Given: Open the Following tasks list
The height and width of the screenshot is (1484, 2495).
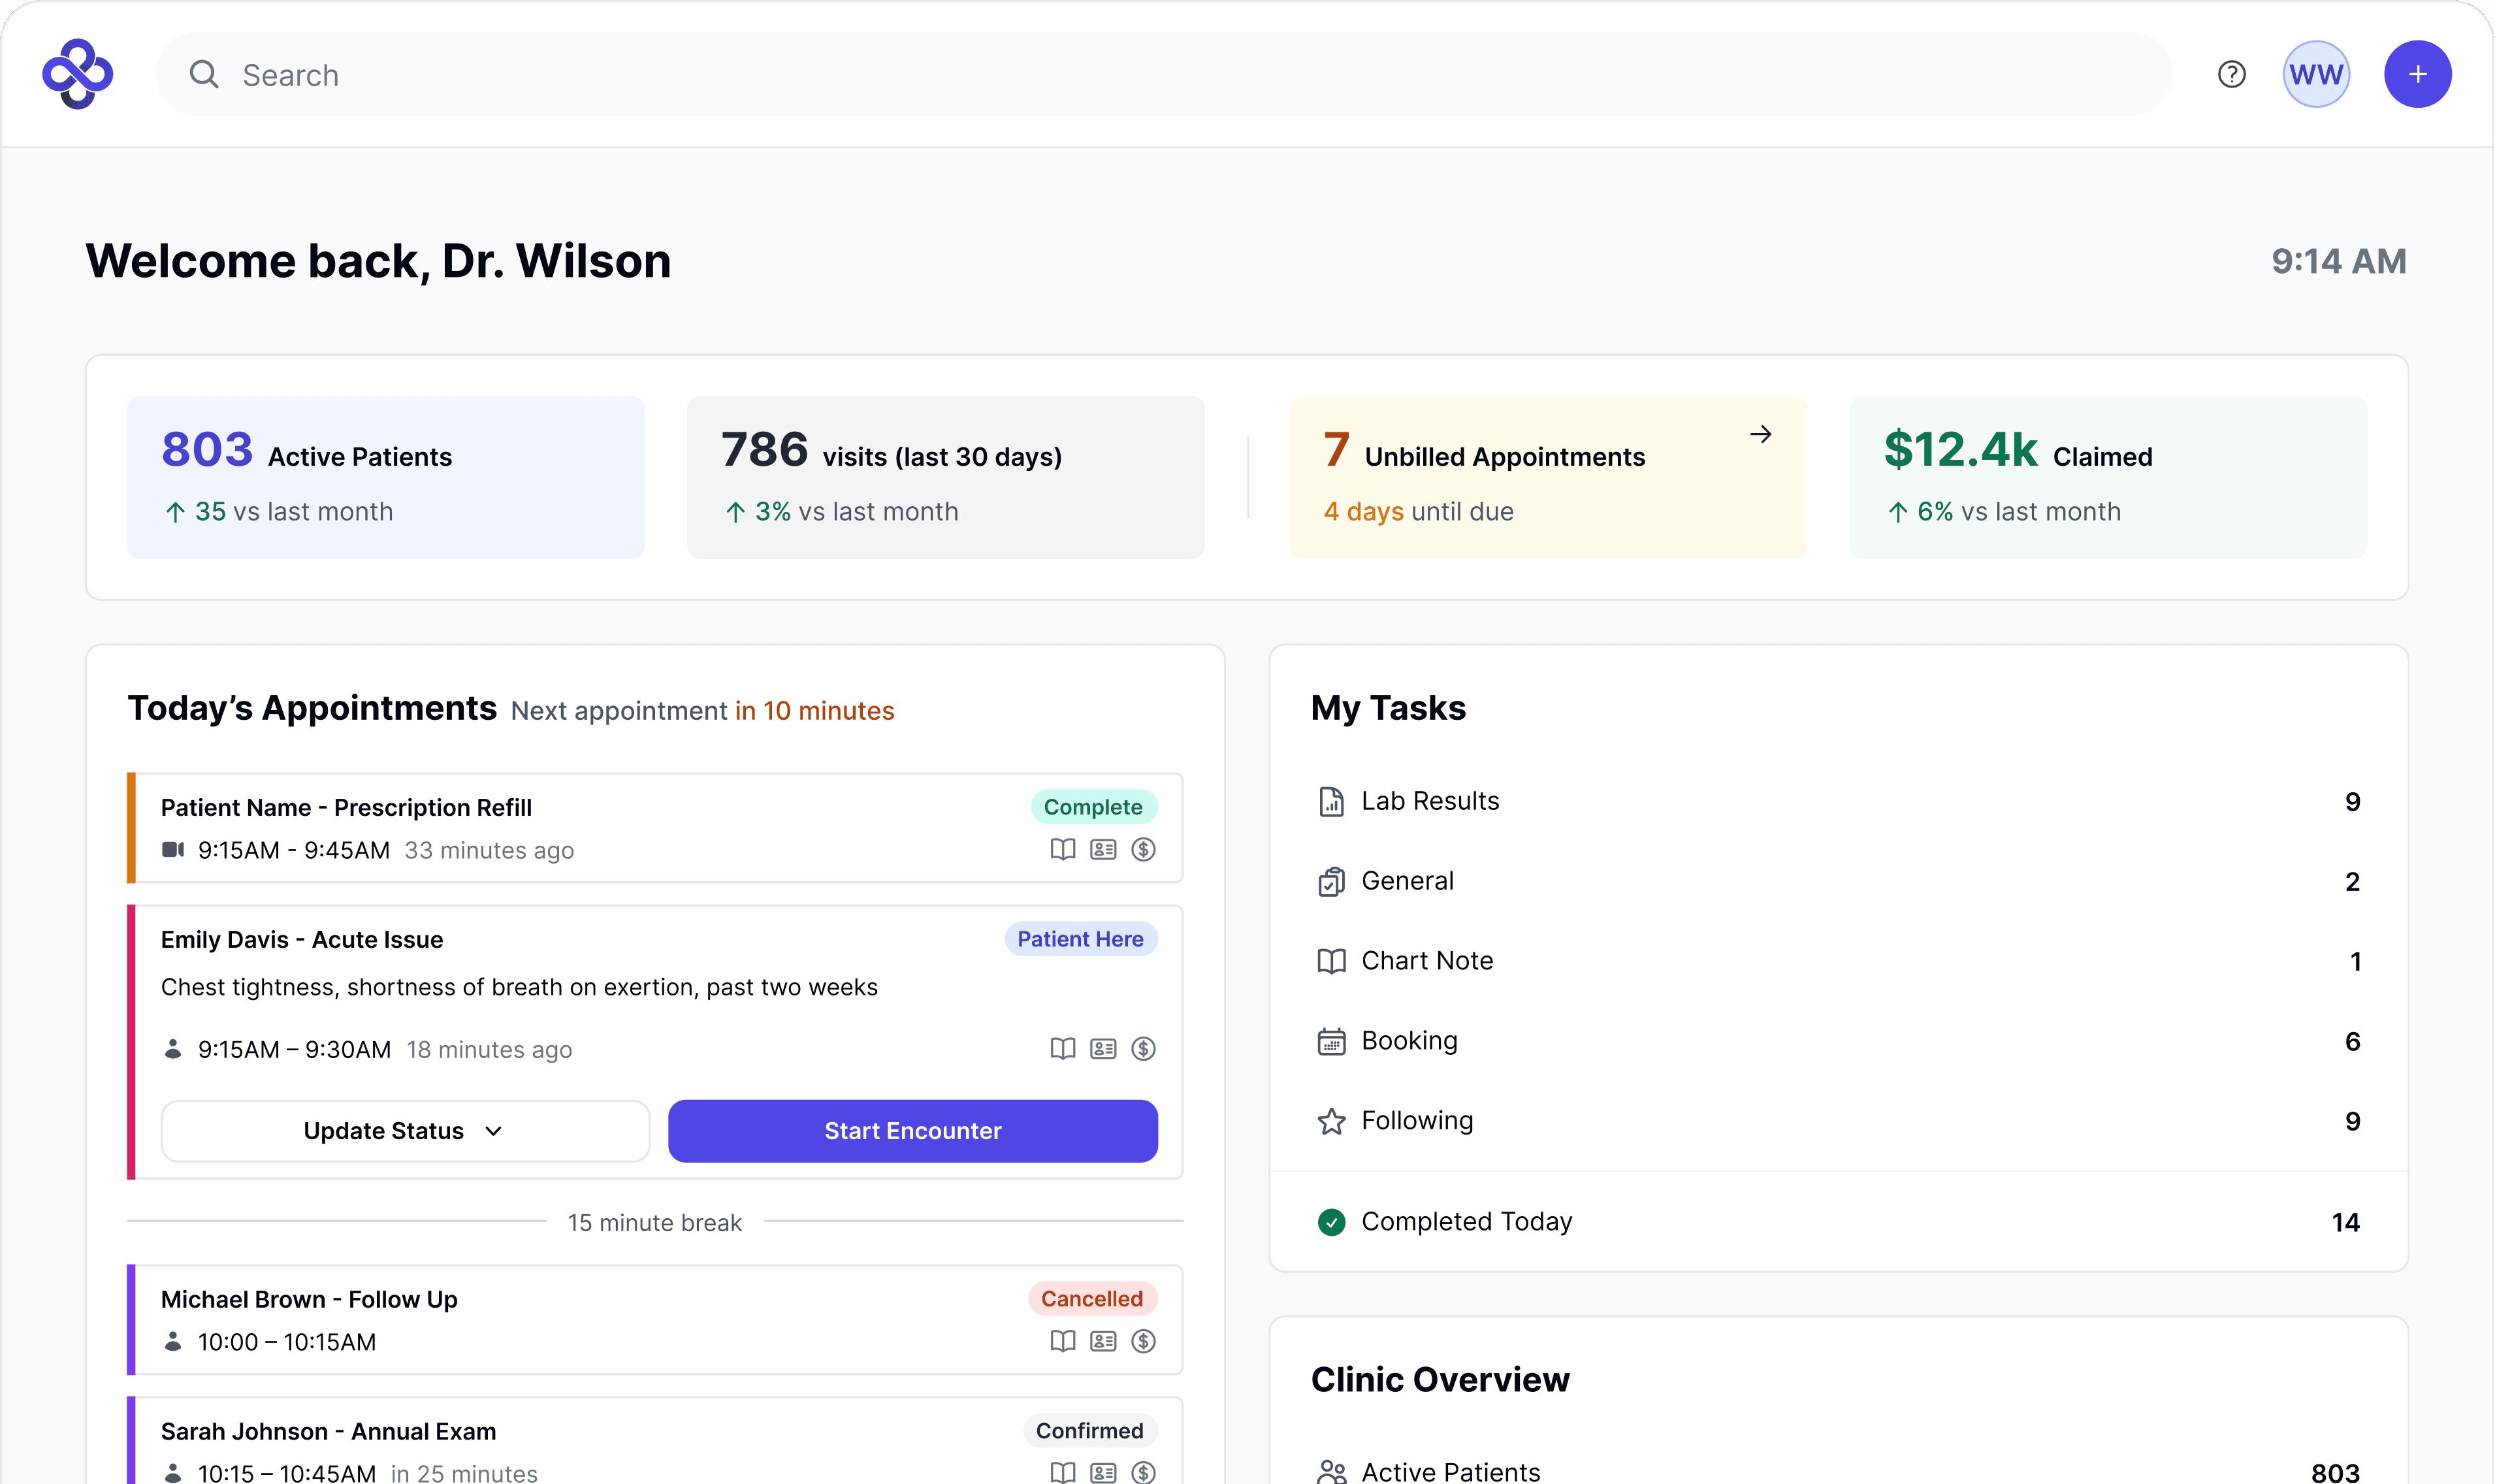Looking at the screenshot, I should tap(1417, 1121).
